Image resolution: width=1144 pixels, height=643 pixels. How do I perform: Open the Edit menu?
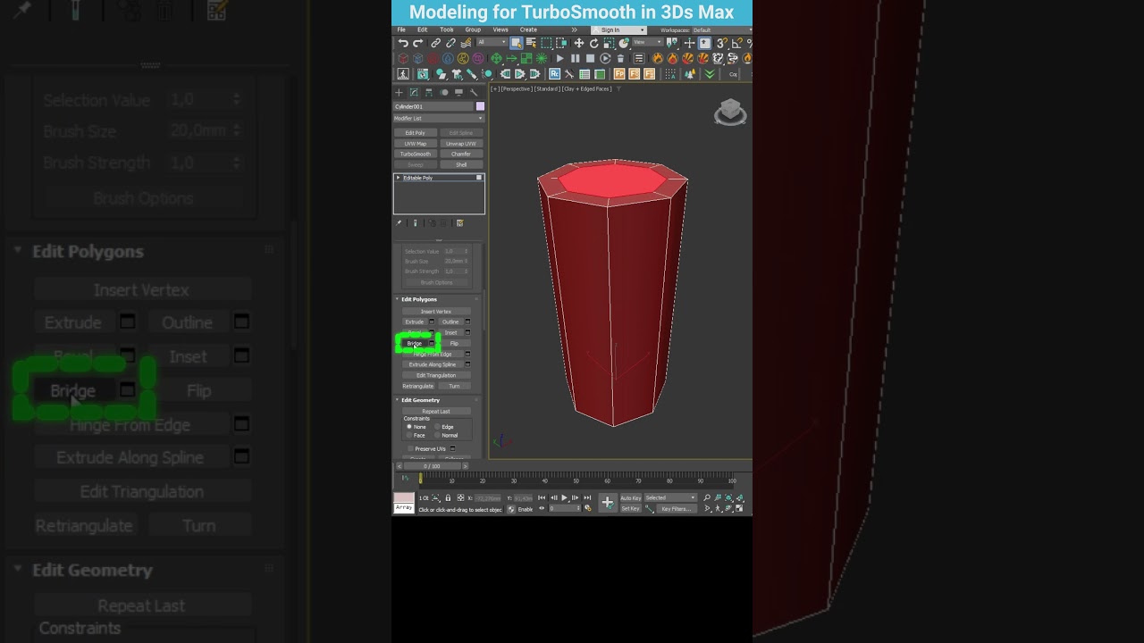[422, 29]
